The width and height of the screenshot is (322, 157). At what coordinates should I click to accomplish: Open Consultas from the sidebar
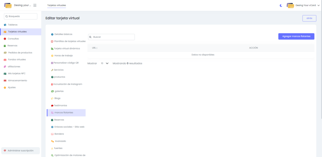click(x=13, y=39)
